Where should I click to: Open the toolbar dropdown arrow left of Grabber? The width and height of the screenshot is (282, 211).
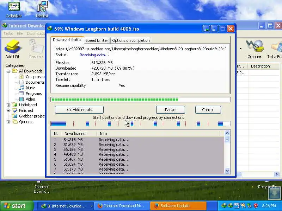(x=240, y=49)
